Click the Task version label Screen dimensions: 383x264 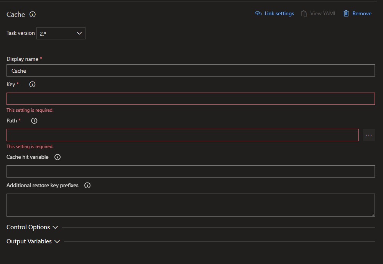(21, 33)
